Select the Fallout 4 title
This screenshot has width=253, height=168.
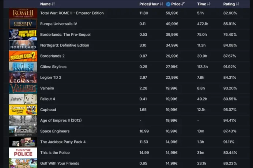48,99
